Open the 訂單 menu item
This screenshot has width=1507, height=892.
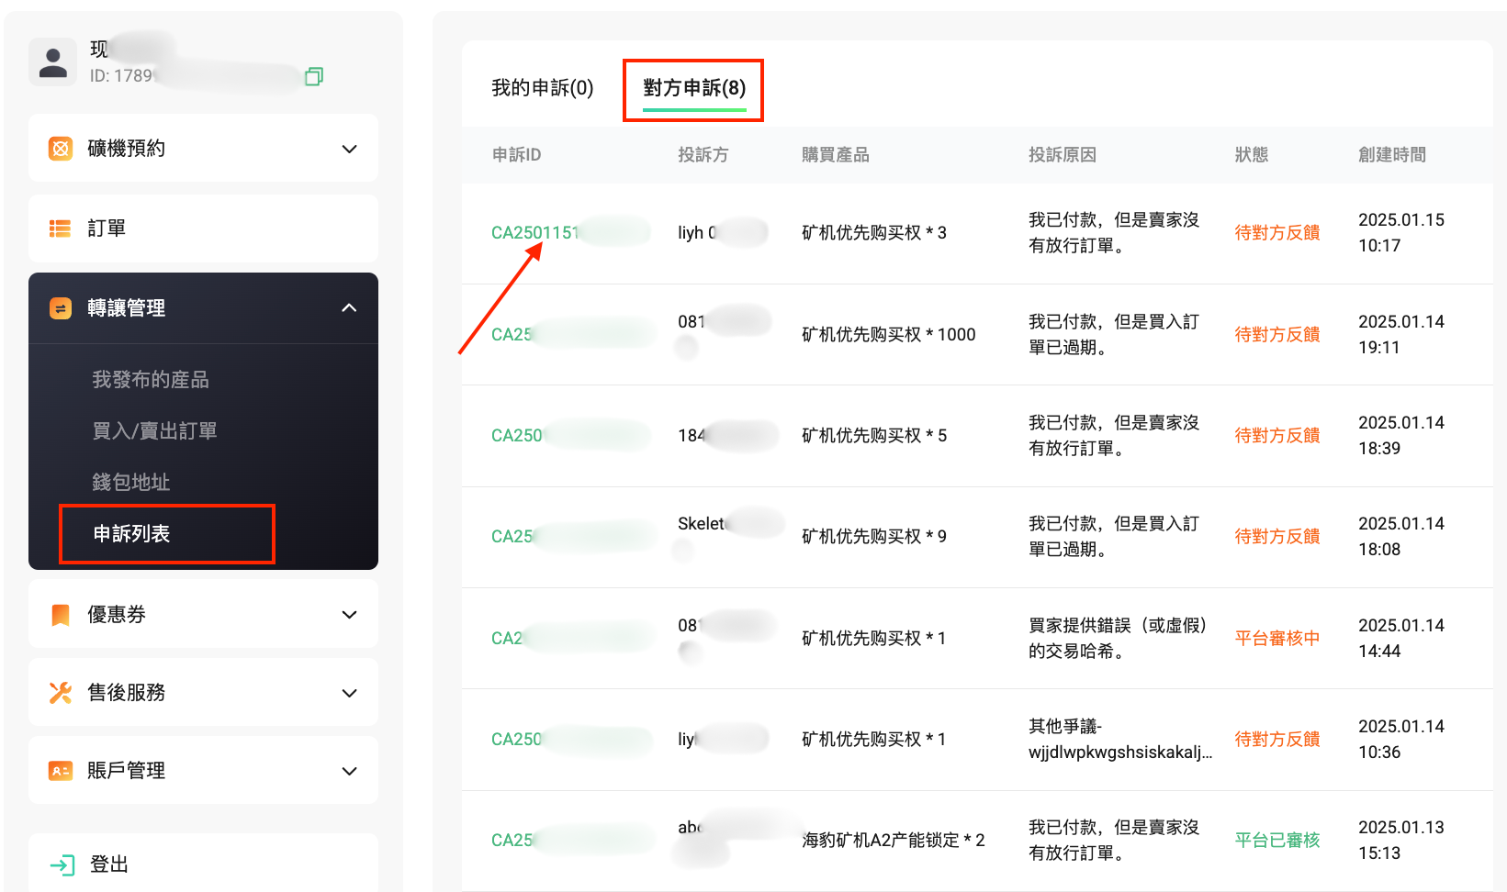(203, 229)
